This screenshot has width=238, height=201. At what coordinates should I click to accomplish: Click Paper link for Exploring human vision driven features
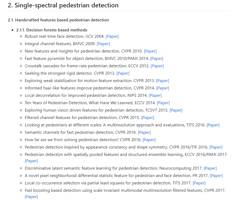click(x=176, y=110)
